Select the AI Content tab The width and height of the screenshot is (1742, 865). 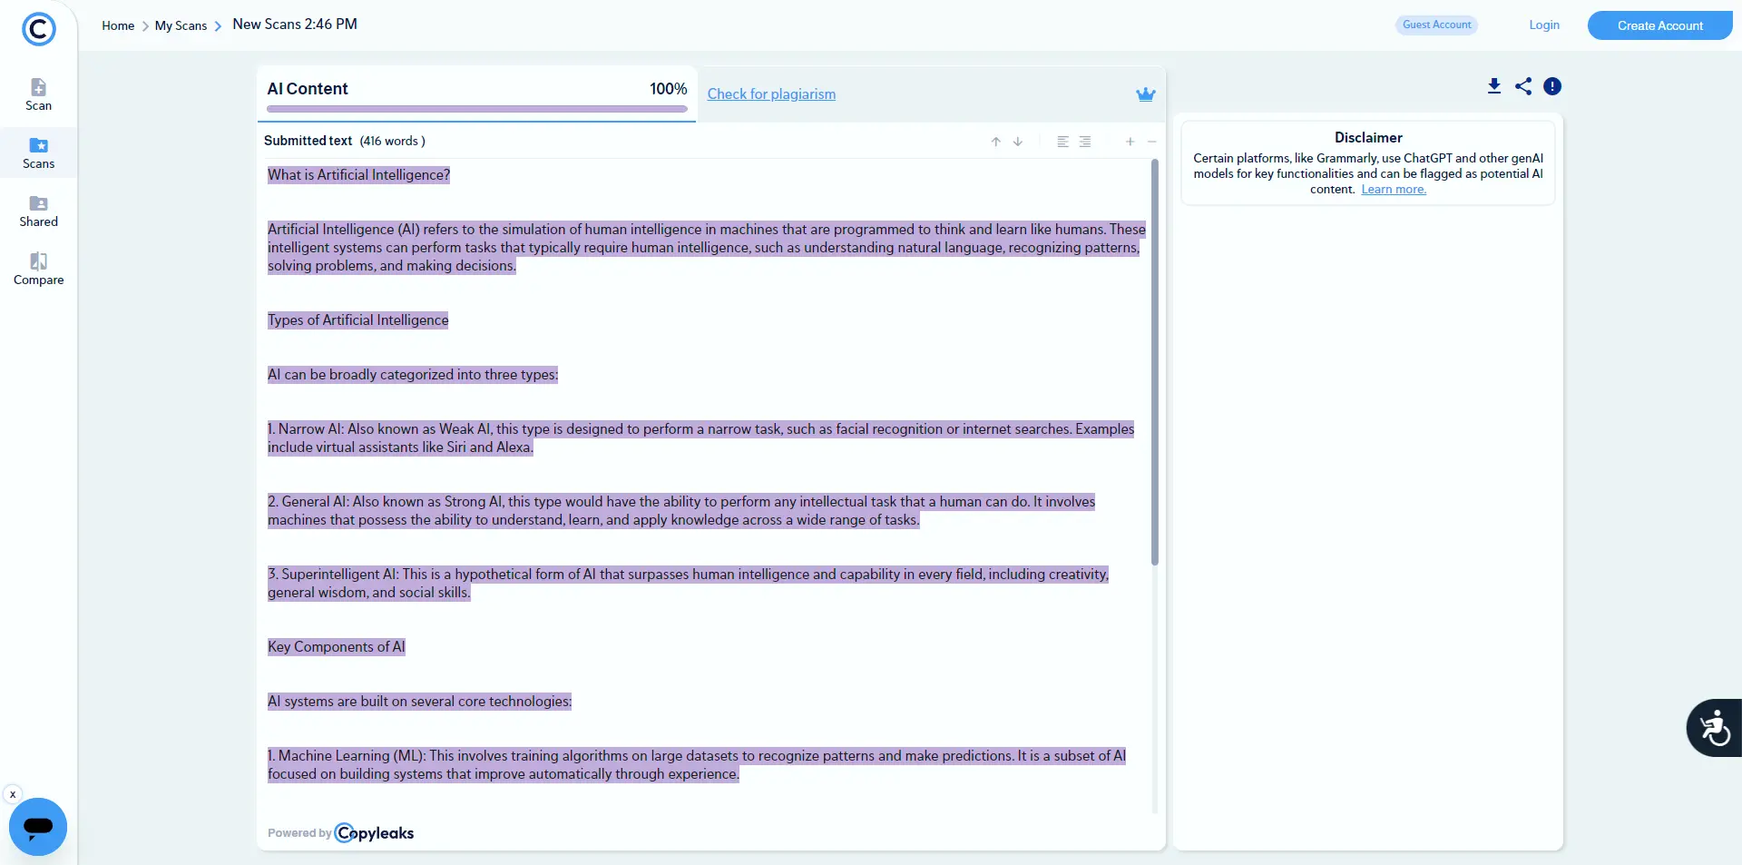coord(476,90)
